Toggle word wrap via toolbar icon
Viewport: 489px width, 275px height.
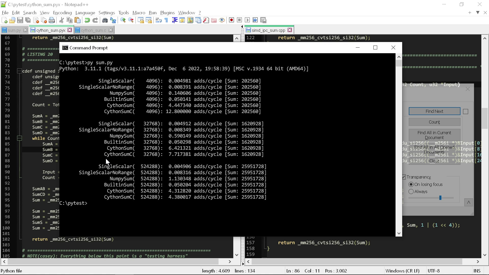click(x=158, y=20)
